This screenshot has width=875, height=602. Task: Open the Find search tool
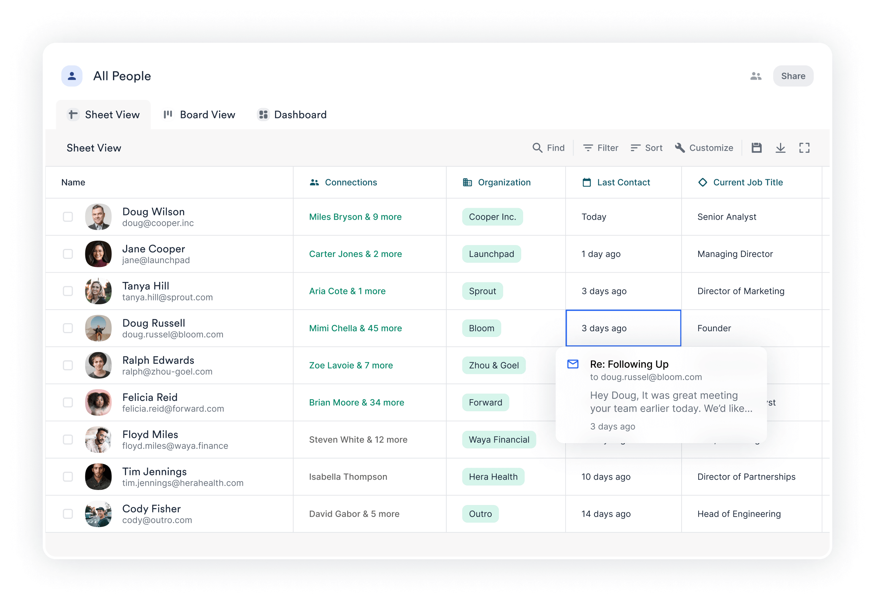click(549, 148)
